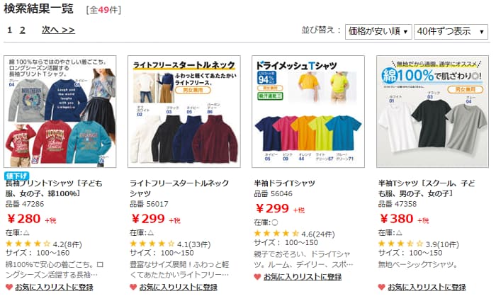Screen dimensions: 496x301
Task: Click the heart icon under item 56017
Action: pos(133,287)
